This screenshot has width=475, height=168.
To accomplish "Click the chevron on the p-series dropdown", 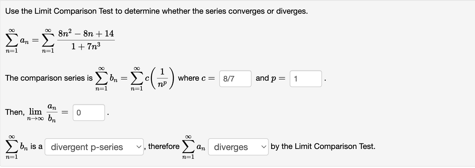I will click(138, 147).
